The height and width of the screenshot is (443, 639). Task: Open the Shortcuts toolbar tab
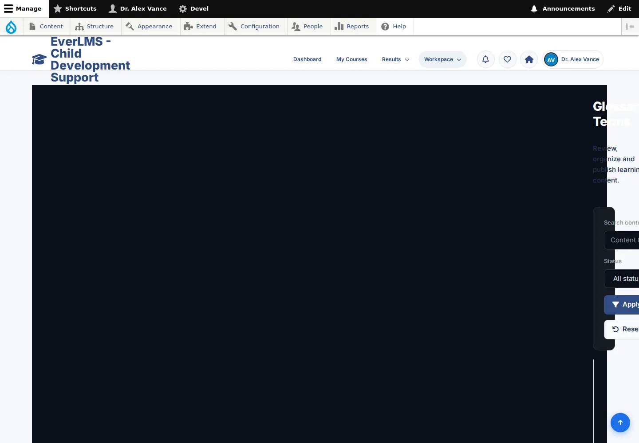click(75, 9)
